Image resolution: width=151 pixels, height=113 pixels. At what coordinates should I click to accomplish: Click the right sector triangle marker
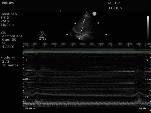pos(106,35)
